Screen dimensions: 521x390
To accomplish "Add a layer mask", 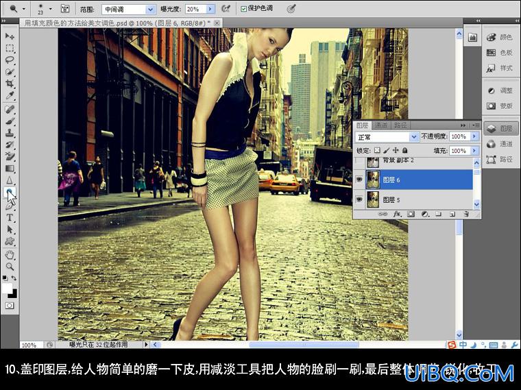I will (411, 215).
